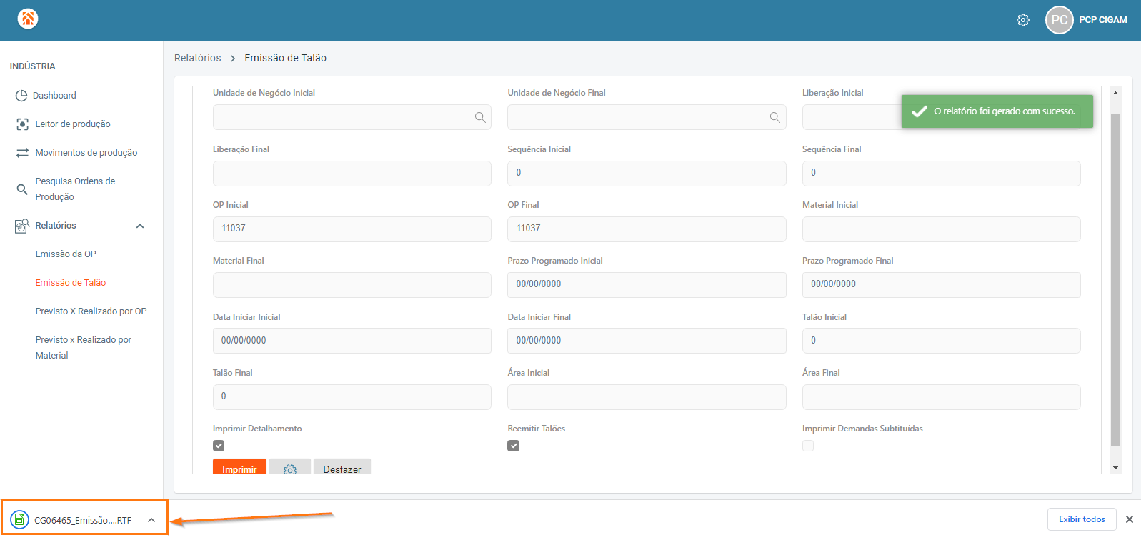Select Previsto X Realizado por OP
Screen dimensions: 1141x540
(91, 311)
